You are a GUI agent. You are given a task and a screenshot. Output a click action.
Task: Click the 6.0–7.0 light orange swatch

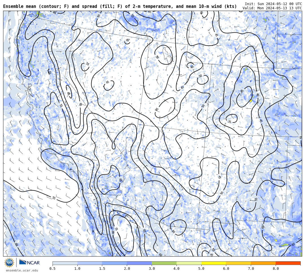(x=238, y=263)
